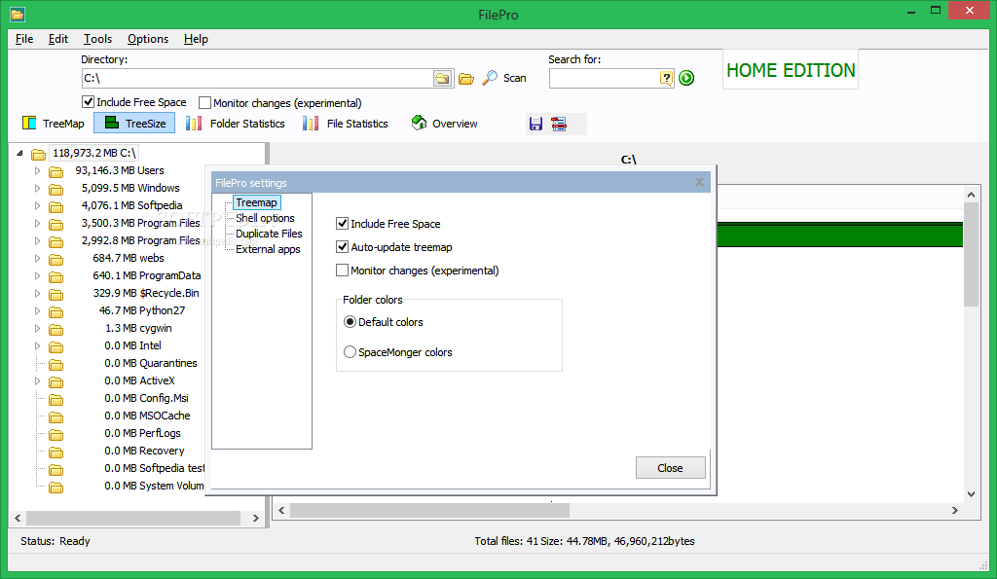Open the Overview view
Viewport: 997px width, 579px height.
pyautogui.click(x=444, y=124)
